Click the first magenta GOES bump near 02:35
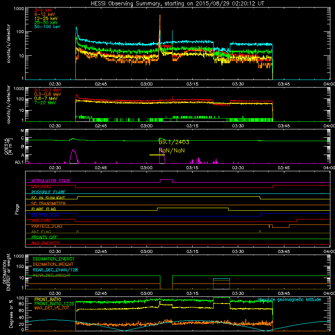This screenshot has height=335, width=335. [x=73, y=156]
